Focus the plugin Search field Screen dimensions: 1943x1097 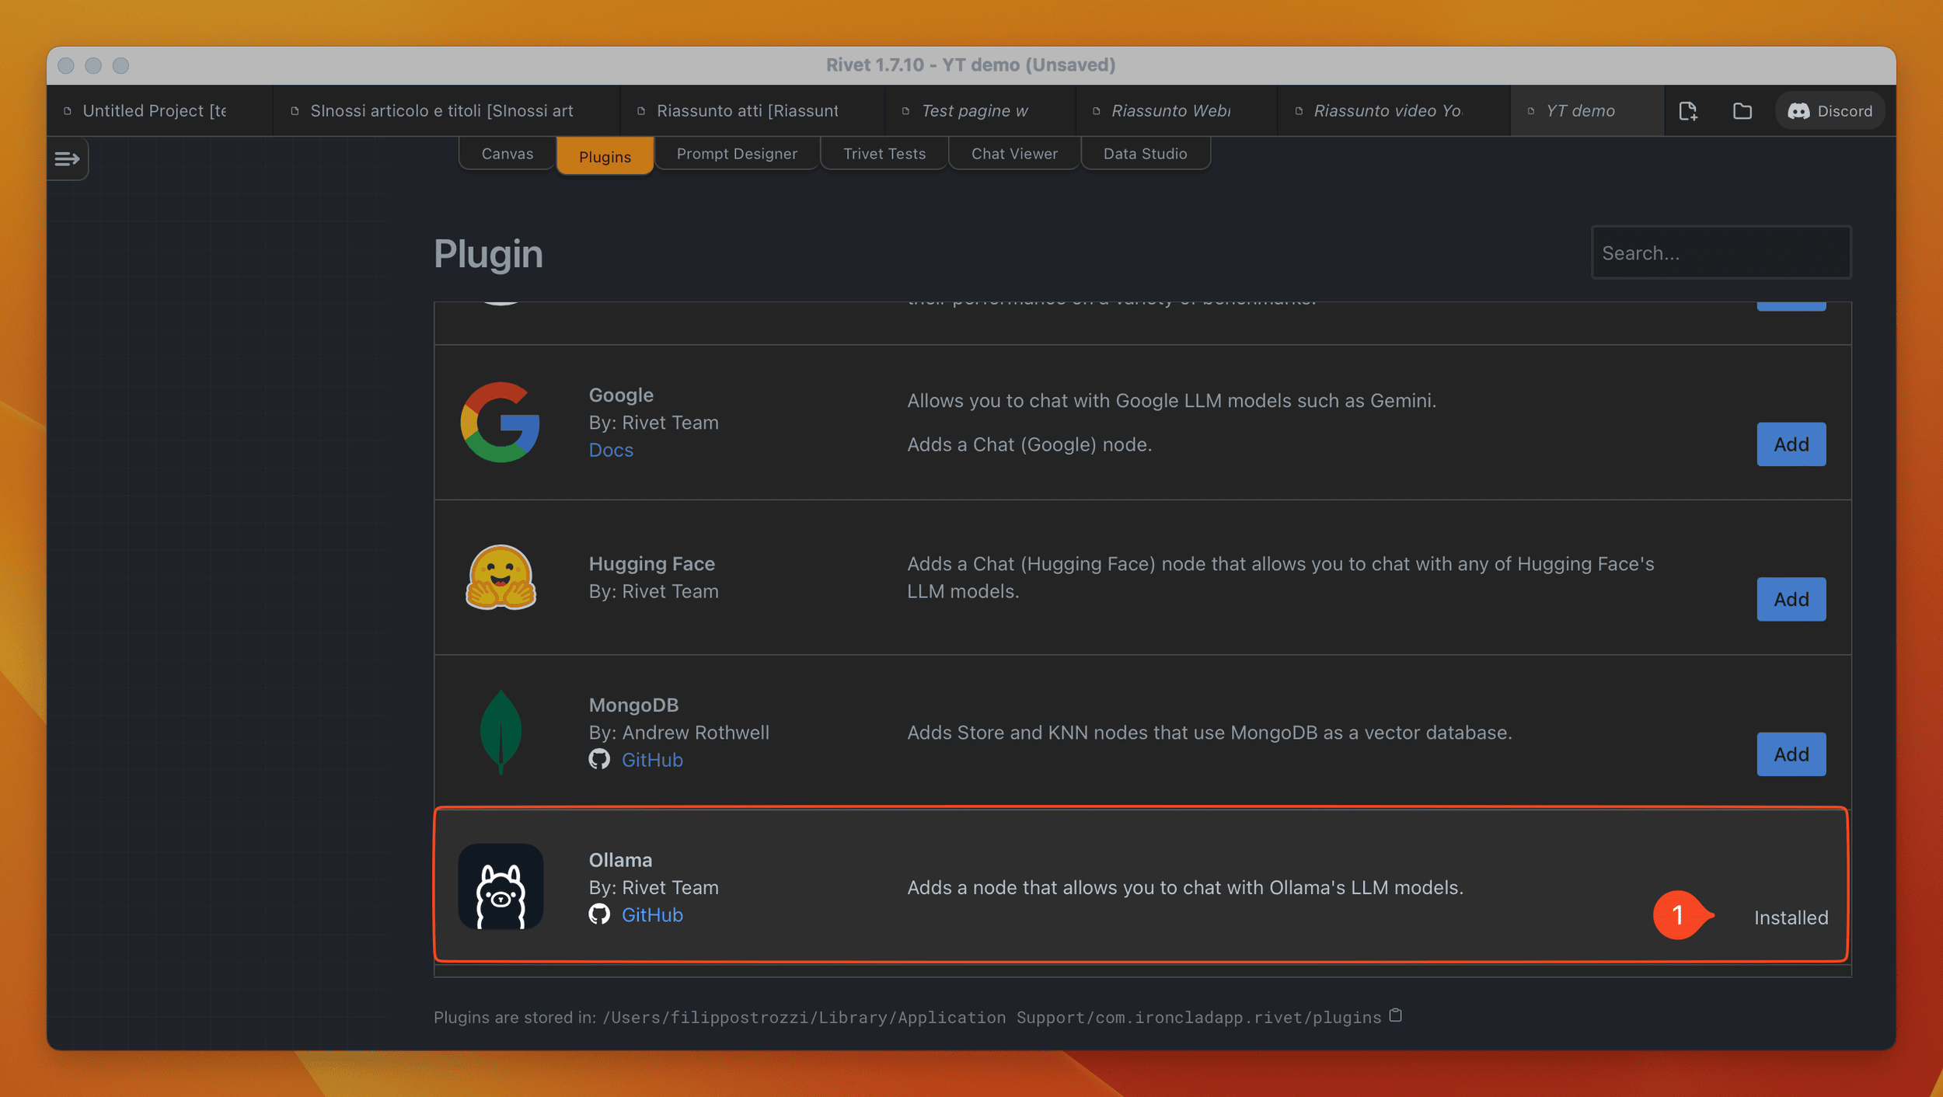click(x=1721, y=252)
